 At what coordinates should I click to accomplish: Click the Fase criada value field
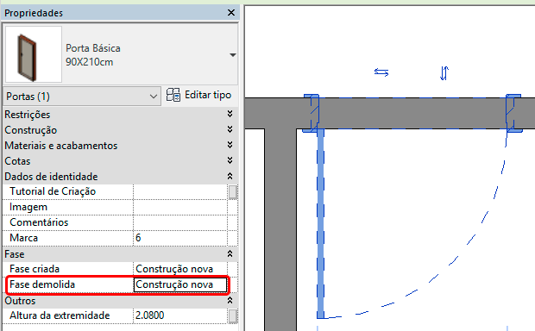coord(180,269)
